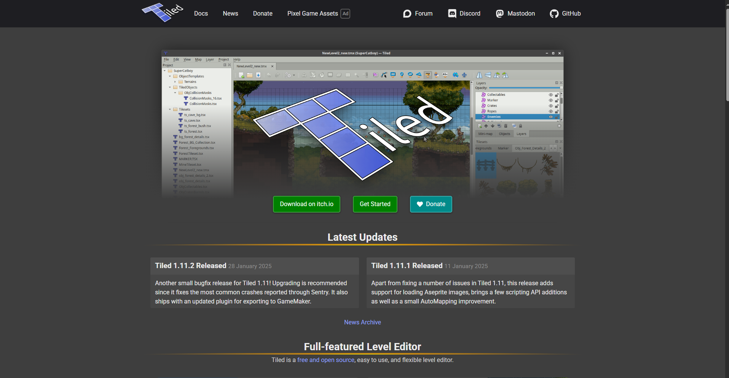This screenshot has height=378, width=729.
Task: Open GitHub via the octocat icon
Action: 554,14
